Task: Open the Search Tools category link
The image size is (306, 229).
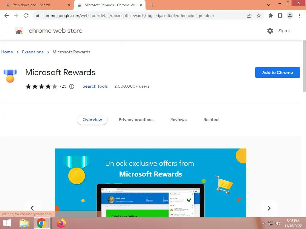Action: (x=95, y=86)
